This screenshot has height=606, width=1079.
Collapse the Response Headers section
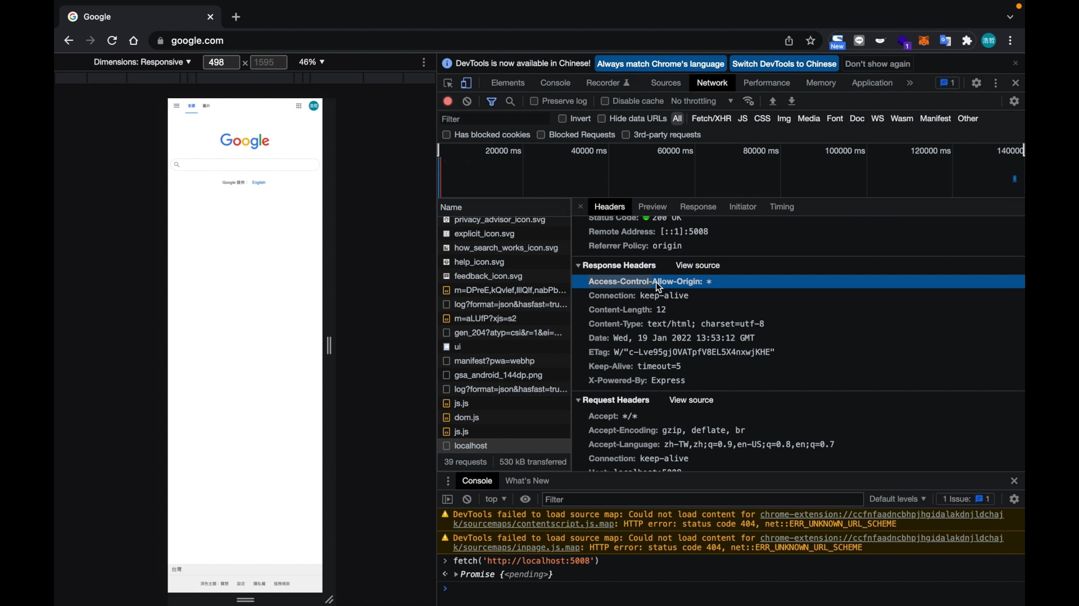pos(579,265)
